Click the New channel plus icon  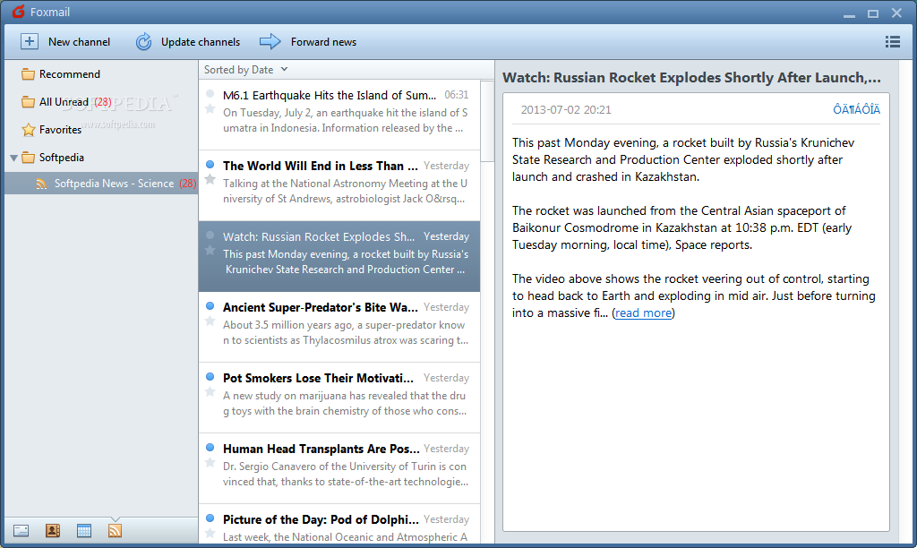pos(30,41)
